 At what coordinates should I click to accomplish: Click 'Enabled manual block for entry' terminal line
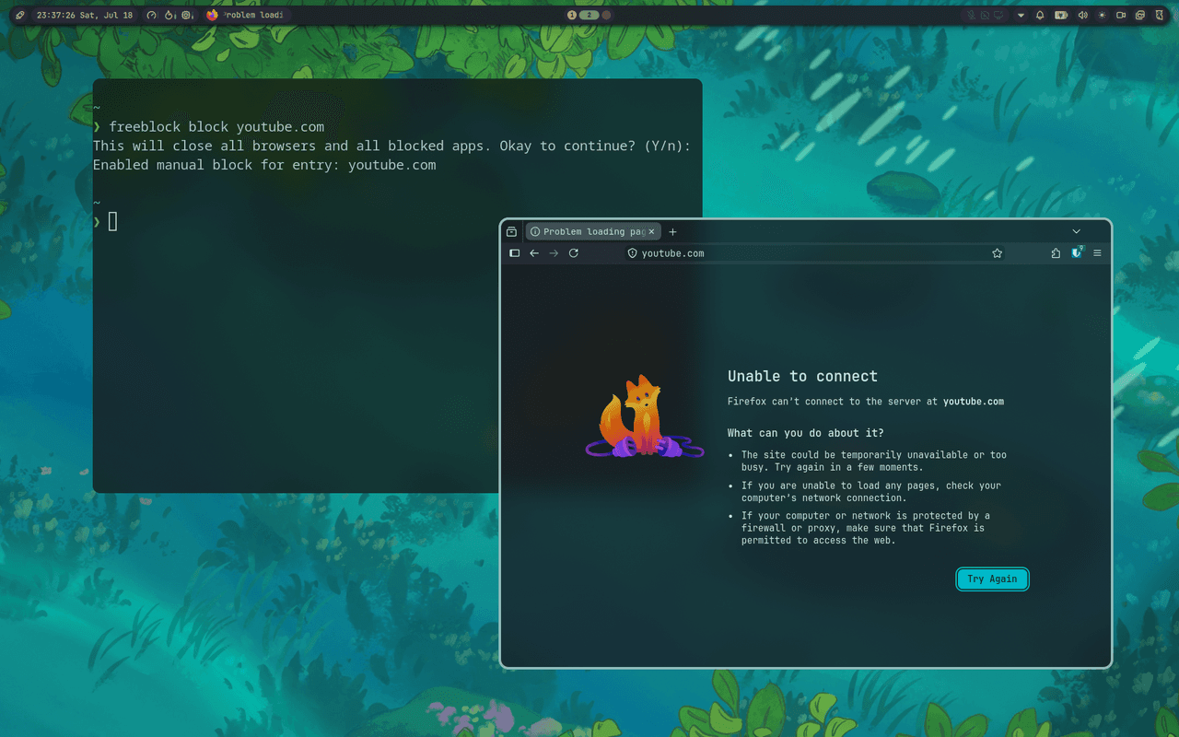[x=264, y=165]
